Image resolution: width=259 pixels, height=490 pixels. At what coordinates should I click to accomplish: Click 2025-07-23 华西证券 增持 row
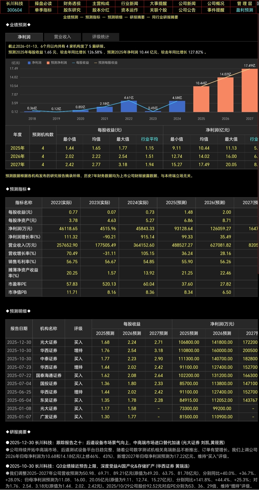pos(132,367)
